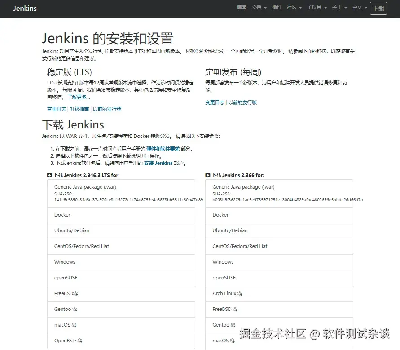This screenshot has height=350, width=400.
Task: Follow the 了解更多 link
Action: click(x=79, y=97)
